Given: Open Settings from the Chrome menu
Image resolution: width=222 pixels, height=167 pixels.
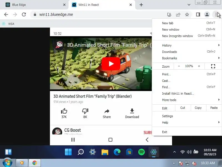Looking at the screenshot, I should 187,116.
